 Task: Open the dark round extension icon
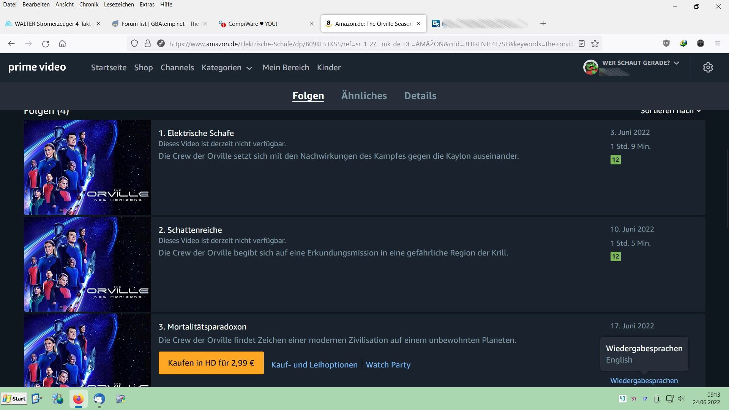pyautogui.click(x=701, y=44)
